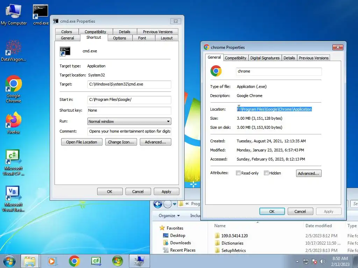Click the Comment text field
Screen dimensions: 358x268
(129, 131)
